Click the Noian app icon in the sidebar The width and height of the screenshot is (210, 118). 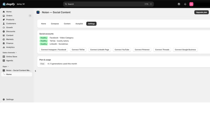point(4,70)
